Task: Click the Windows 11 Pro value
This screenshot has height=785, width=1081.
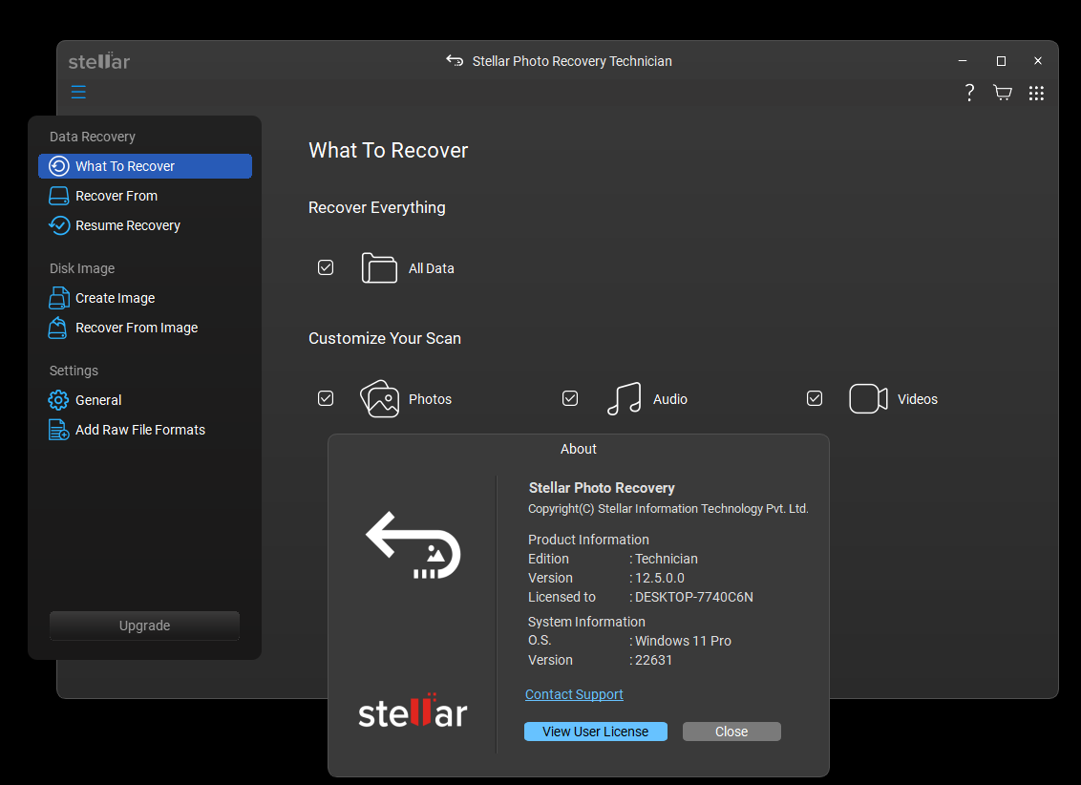Action: [683, 641]
